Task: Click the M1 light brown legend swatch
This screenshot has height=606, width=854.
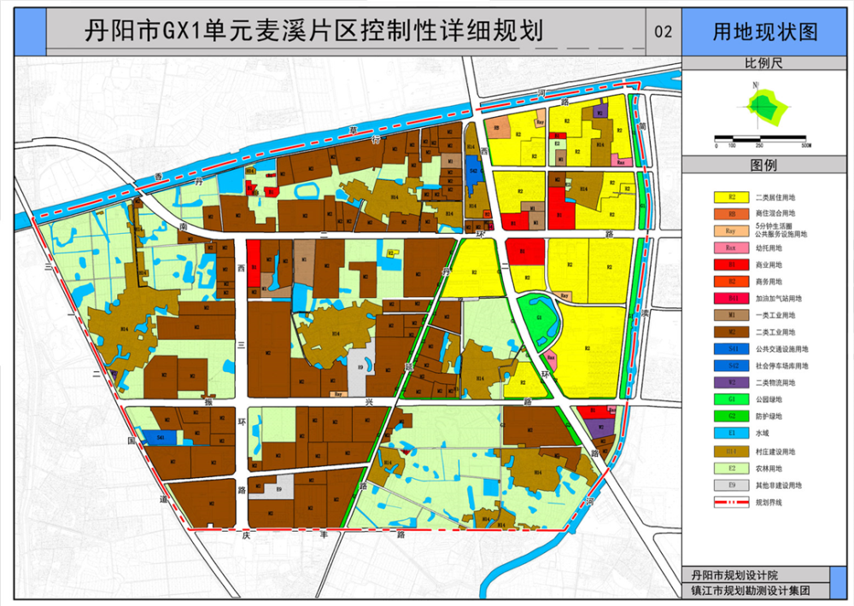Action: 732,315
